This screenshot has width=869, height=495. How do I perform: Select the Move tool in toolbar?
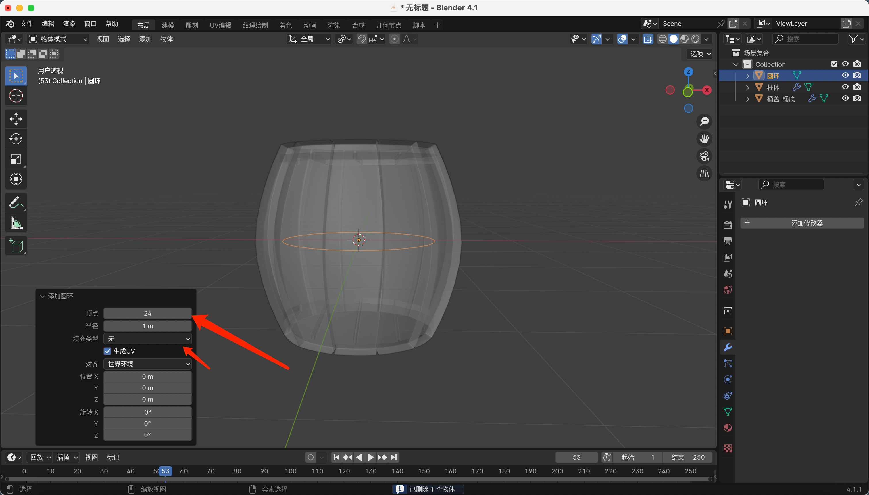point(16,119)
